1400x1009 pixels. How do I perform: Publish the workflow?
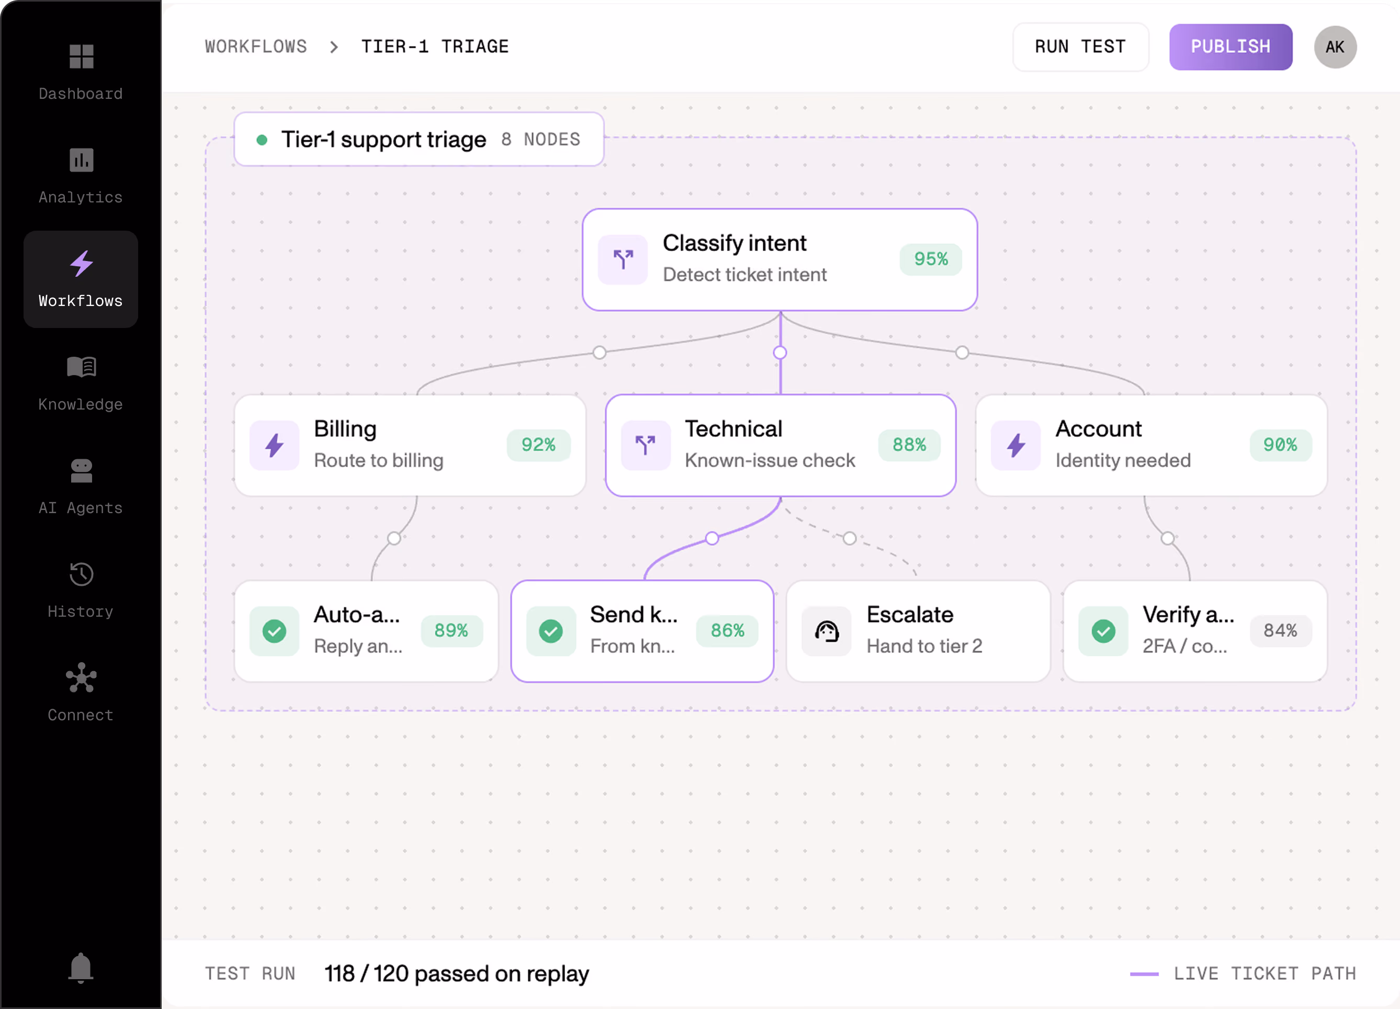tap(1230, 47)
